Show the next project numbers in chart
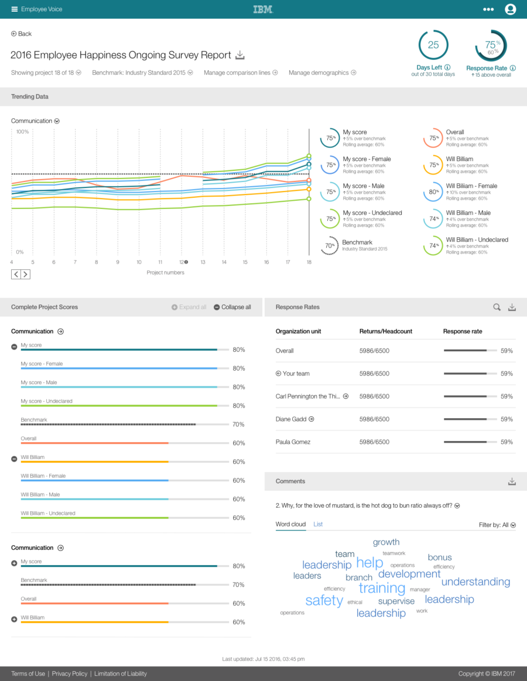Image resolution: width=527 pixels, height=681 pixels. (26, 274)
